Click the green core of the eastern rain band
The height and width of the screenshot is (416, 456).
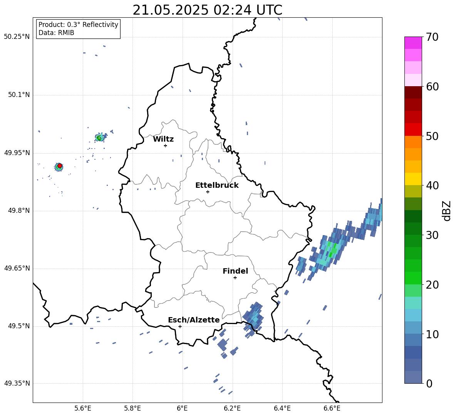[332, 249]
